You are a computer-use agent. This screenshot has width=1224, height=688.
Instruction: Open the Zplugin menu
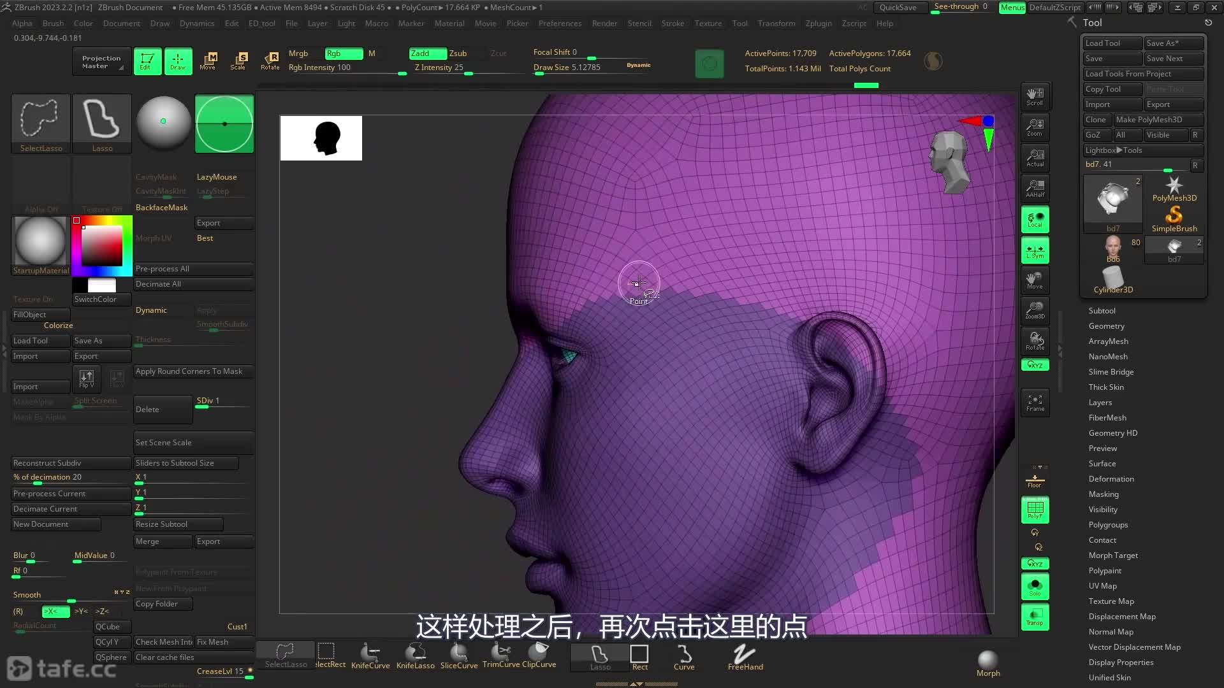(818, 24)
